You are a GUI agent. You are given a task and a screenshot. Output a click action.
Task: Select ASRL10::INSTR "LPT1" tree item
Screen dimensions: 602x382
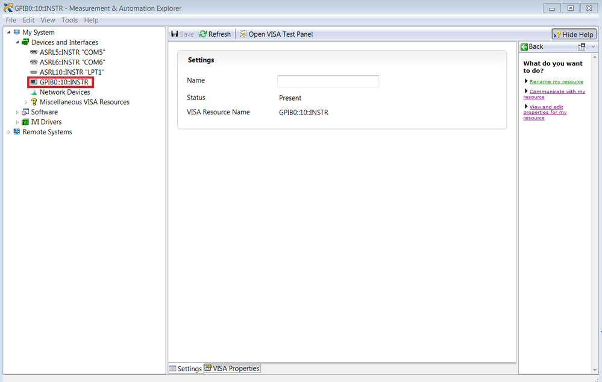click(72, 72)
